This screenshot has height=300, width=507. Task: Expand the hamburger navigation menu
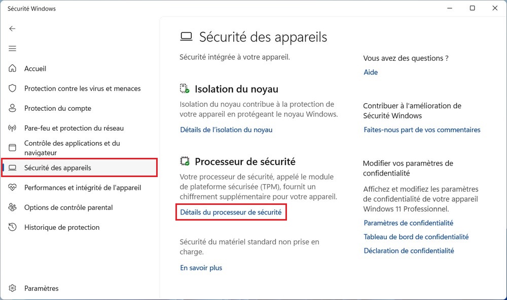[13, 49]
